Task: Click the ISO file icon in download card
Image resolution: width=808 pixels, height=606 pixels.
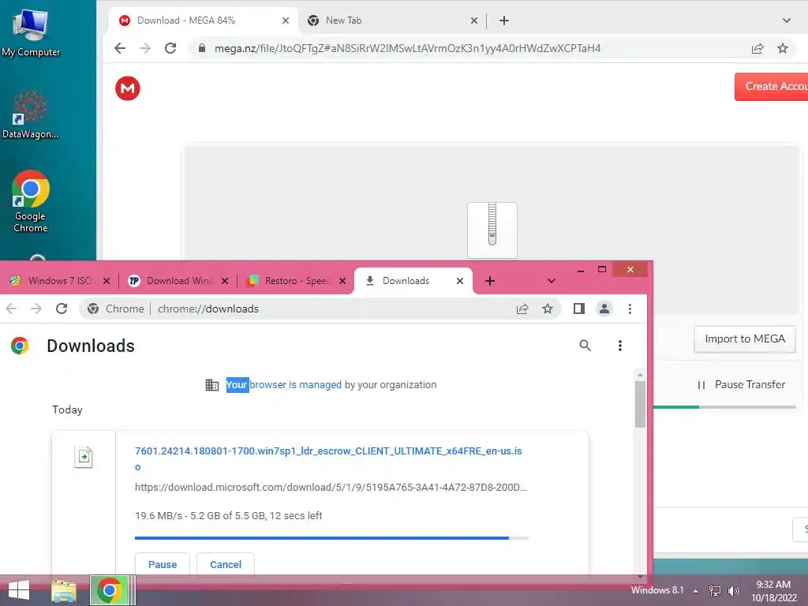Action: [83, 457]
